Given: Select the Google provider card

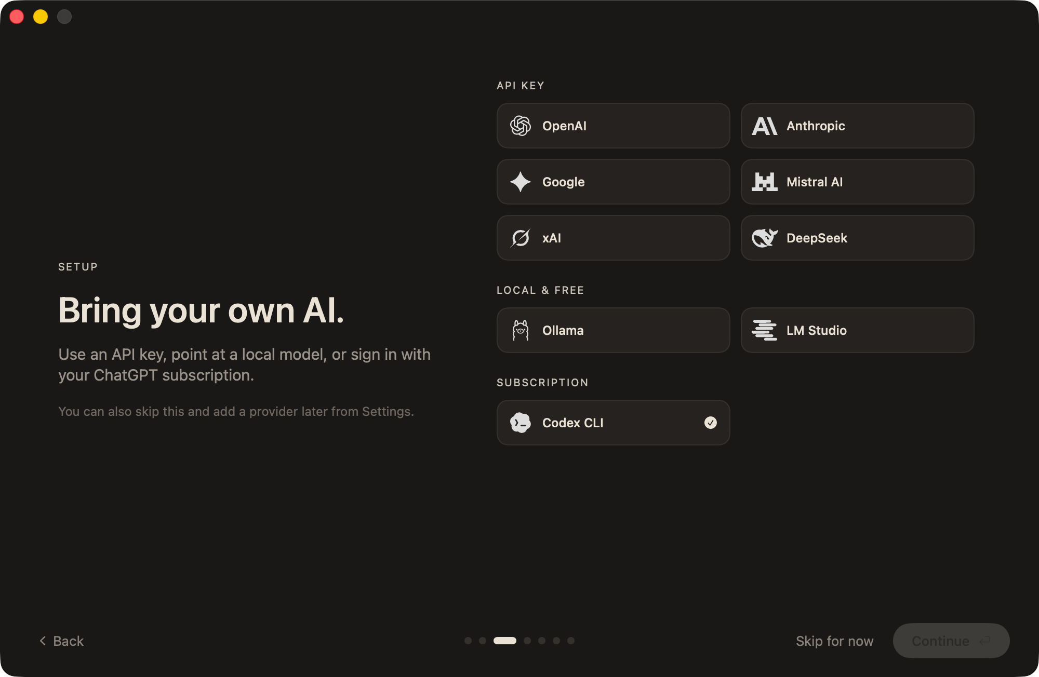Looking at the screenshot, I should pos(613,182).
